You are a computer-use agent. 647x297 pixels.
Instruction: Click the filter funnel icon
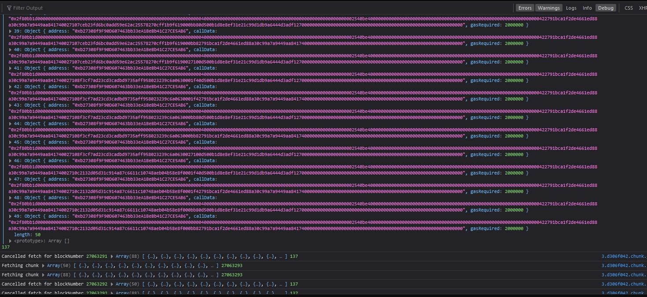tap(9, 8)
